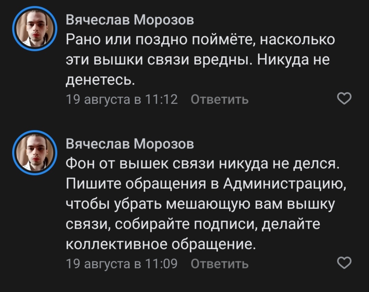
Task: Open the avatar of the top comment's author
Action: [x=34, y=28]
